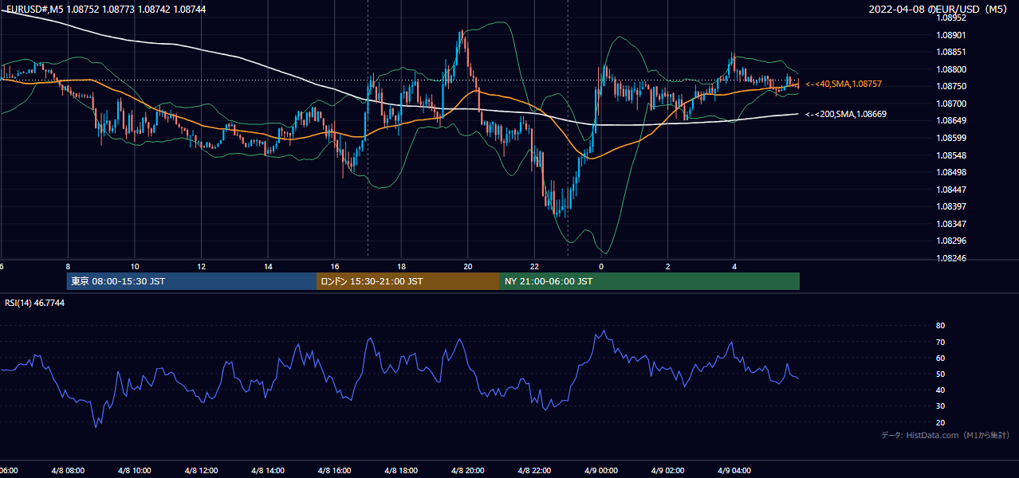The width and height of the screenshot is (1019, 478).
Task: Click the 40 SMA 1.08757 label
Action: pyautogui.click(x=844, y=84)
